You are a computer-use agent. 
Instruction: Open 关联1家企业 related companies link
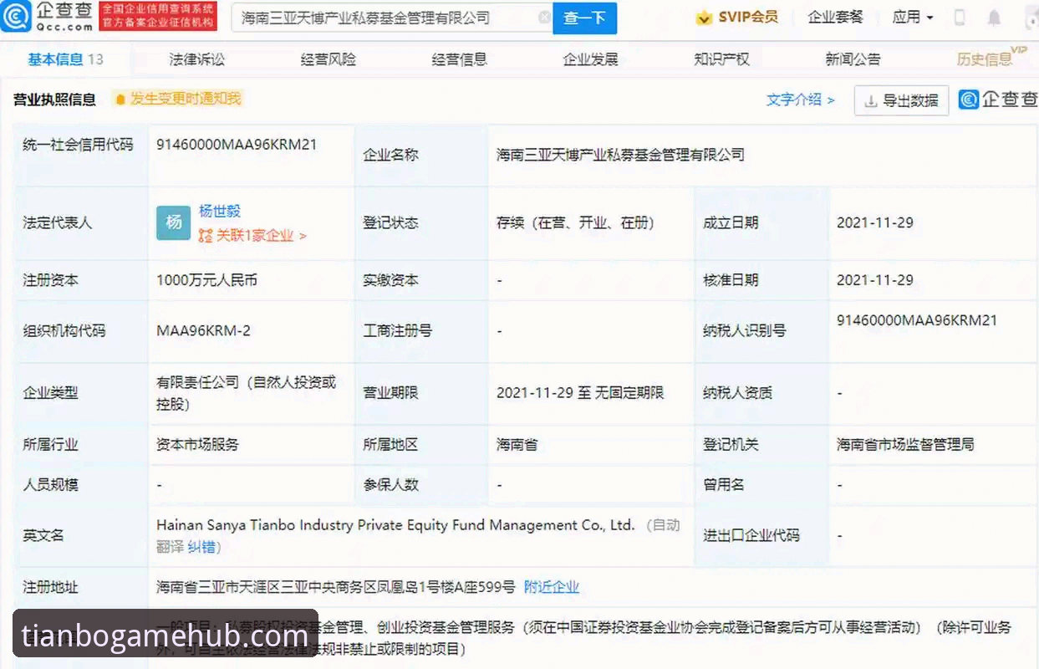252,236
